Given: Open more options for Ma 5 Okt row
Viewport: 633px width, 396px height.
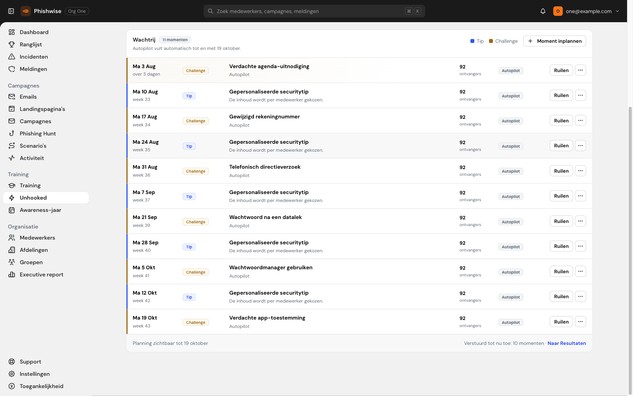Looking at the screenshot, I should click(x=580, y=271).
